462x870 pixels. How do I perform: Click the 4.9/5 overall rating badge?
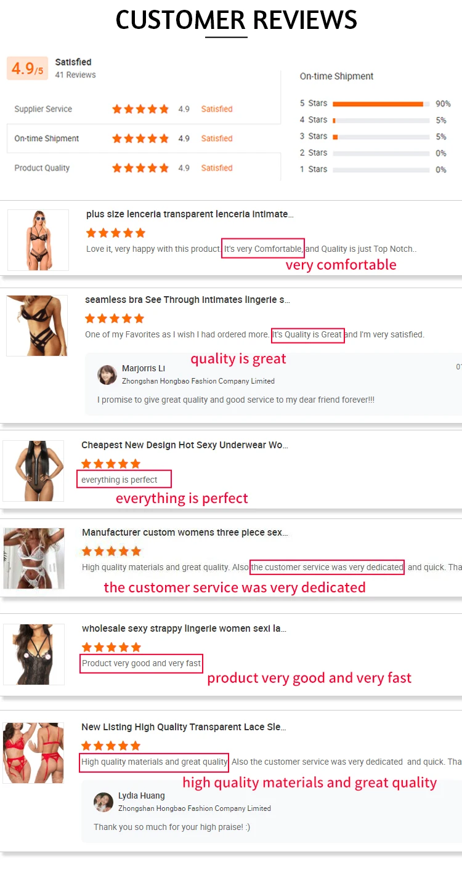[x=27, y=68]
